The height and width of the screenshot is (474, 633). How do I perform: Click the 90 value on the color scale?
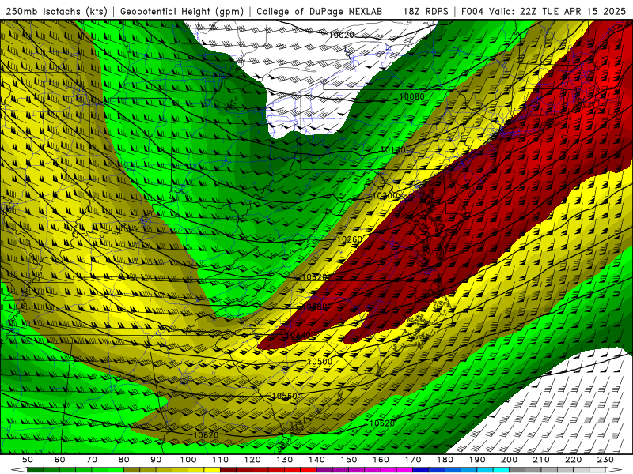156,460
